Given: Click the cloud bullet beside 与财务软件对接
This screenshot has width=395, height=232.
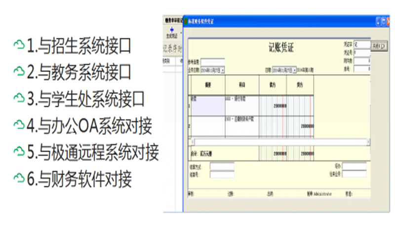Looking at the screenshot, I should 19,178.
